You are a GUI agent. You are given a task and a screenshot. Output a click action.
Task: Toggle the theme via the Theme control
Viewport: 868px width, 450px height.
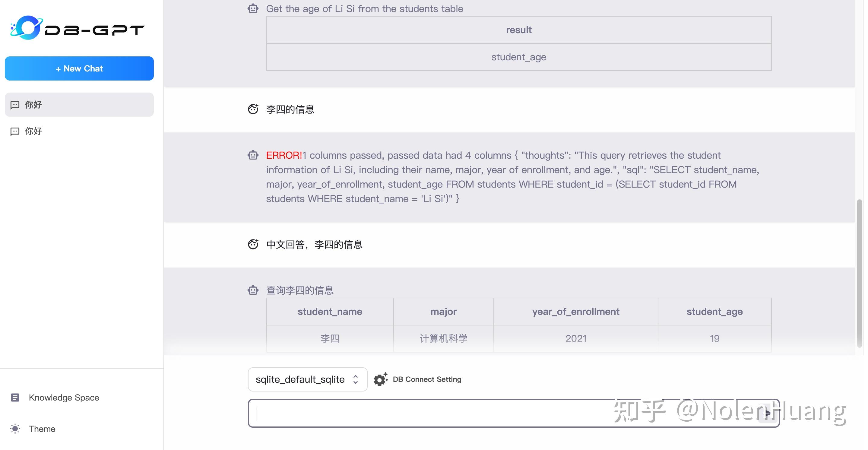(x=42, y=429)
